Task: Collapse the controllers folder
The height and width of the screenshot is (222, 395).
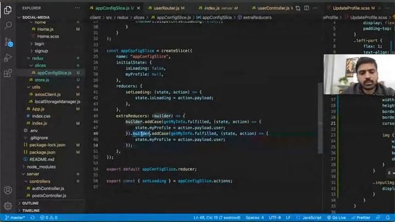Action: pos(39,181)
